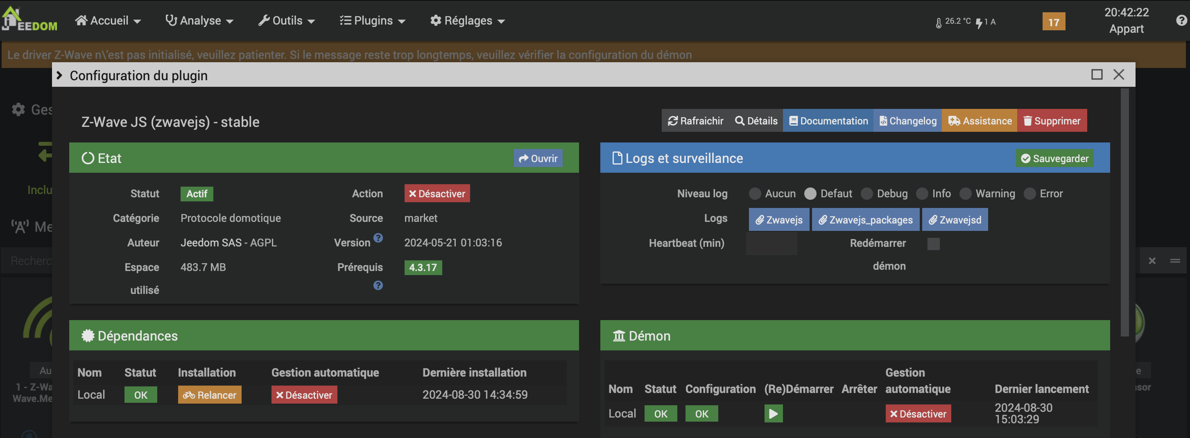Click the Z-Wave JS (zwavejs) - stable title

170,122
